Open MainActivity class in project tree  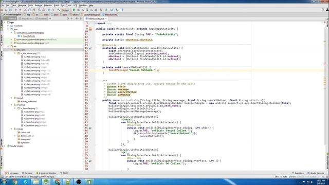29,36
